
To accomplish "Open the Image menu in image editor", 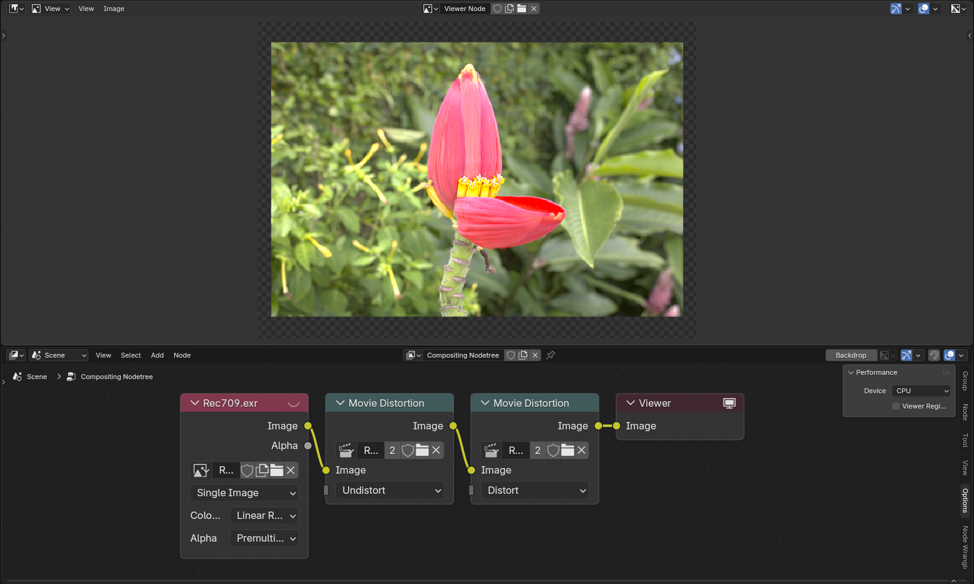I will pos(114,9).
